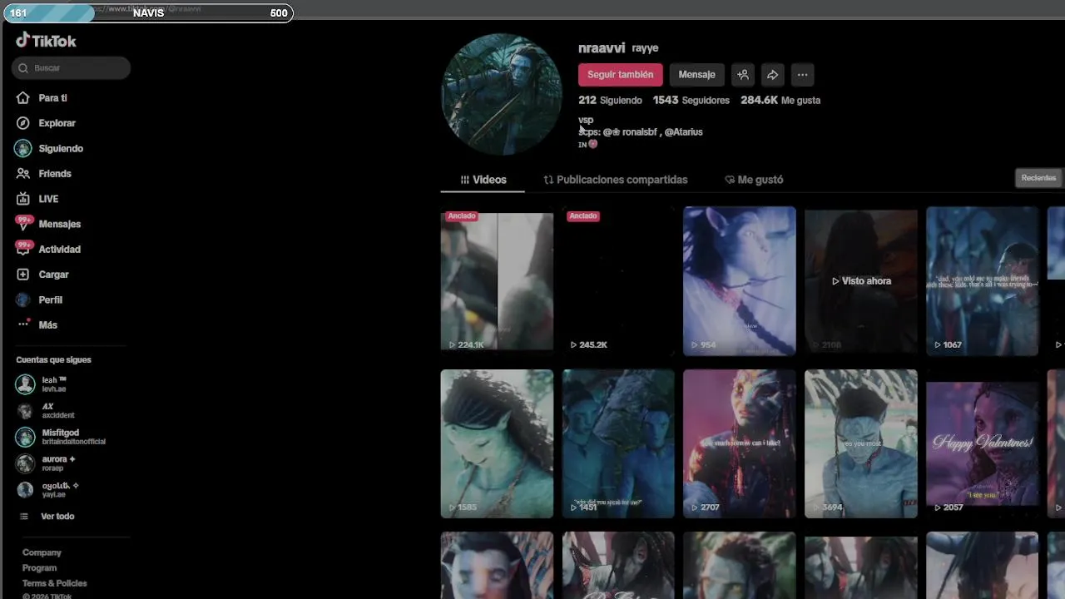The image size is (1065, 599).
Task: Click the Ver todo list icon
Action: pyautogui.click(x=24, y=517)
